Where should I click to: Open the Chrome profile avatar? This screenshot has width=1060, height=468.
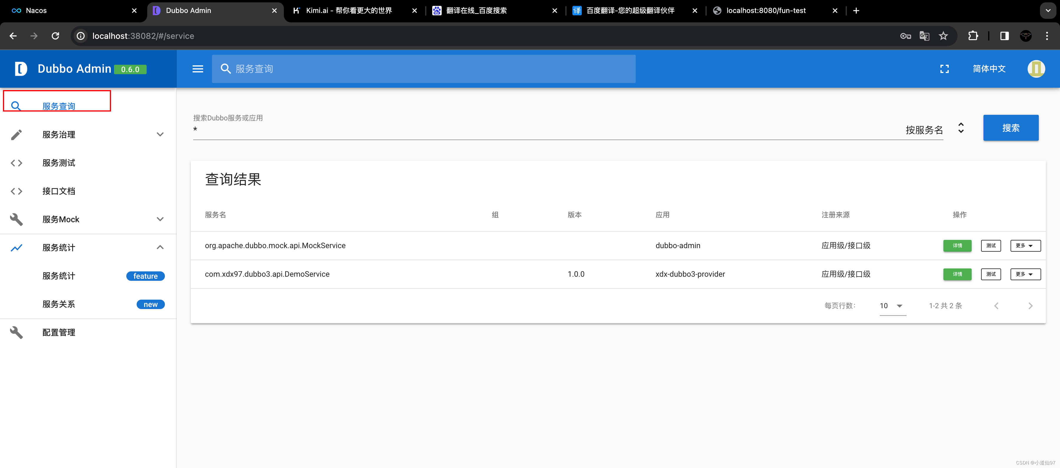pyautogui.click(x=1026, y=36)
